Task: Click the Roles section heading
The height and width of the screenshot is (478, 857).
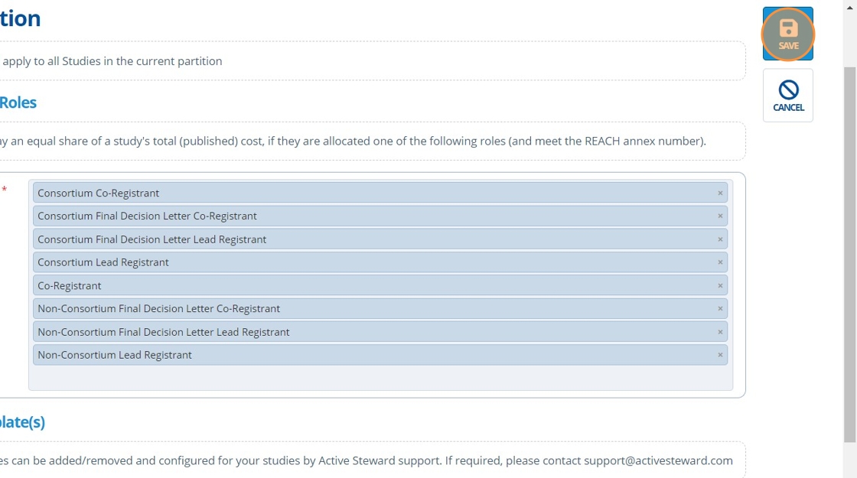Action: tap(18, 102)
